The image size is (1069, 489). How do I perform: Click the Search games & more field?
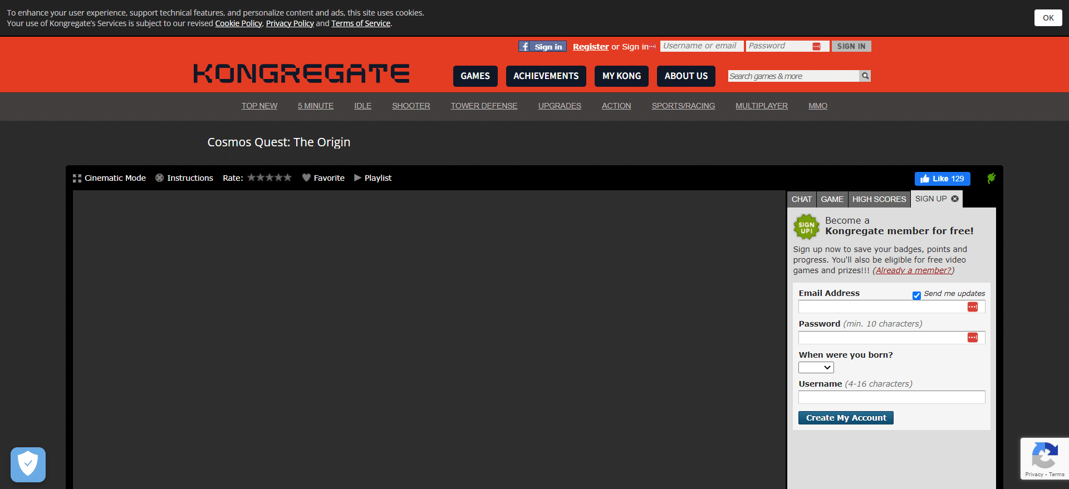(x=793, y=76)
